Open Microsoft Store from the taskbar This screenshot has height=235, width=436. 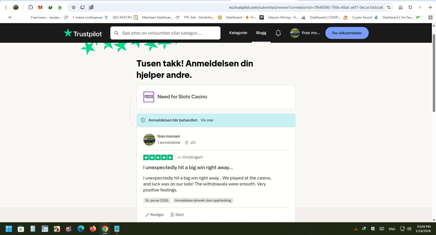coord(21,229)
